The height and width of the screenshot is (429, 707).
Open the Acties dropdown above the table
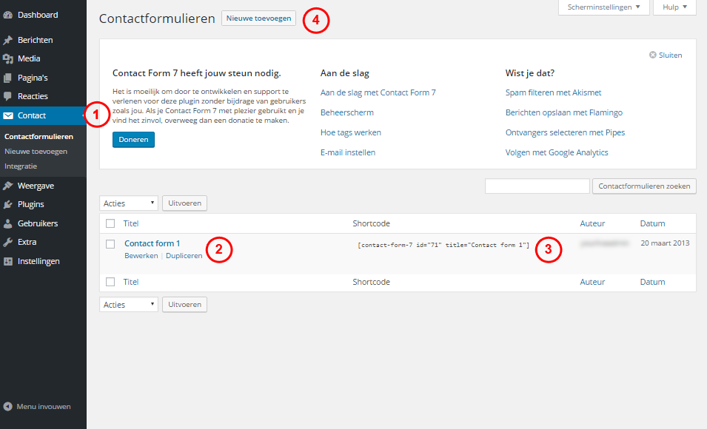pyautogui.click(x=128, y=203)
